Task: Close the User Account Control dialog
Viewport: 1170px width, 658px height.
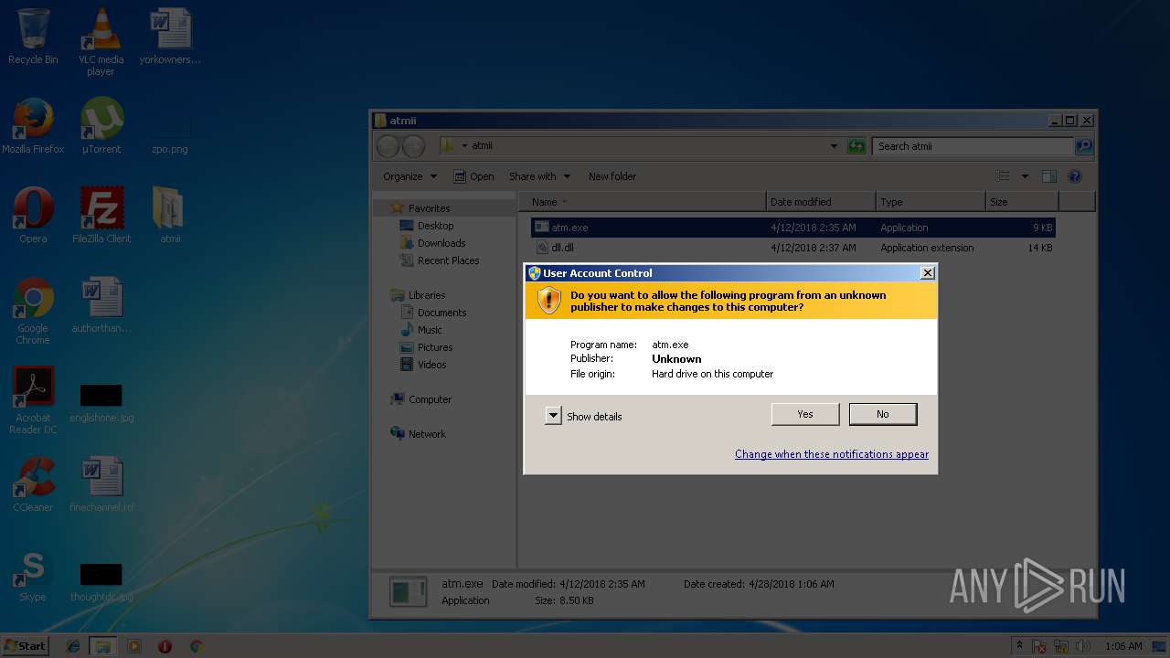Action: click(927, 272)
